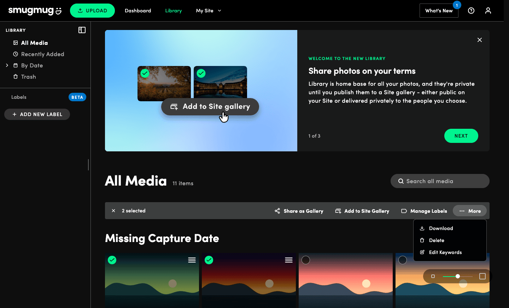509x308 pixels.
Task: Set thumbnails to largest size icon
Action: pyautogui.click(x=482, y=276)
